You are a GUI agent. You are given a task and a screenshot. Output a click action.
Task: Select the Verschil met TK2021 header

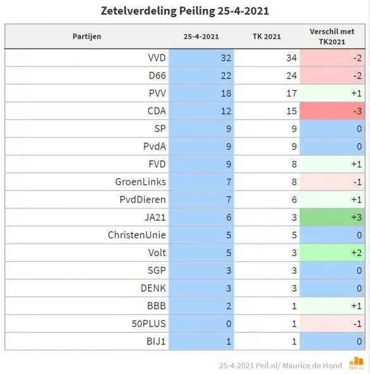click(332, 37)
